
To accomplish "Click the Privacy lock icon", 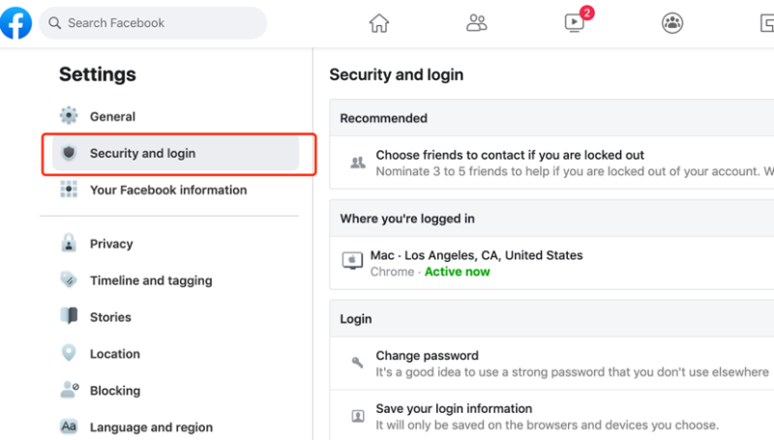I will (x=69, y=244).
